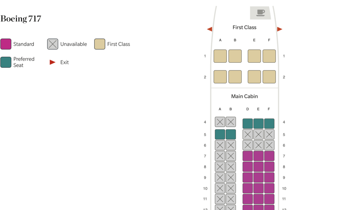Click the Preferred Seat legend swatch
This screenshot has height=210, width=342.
tap(6, 62)
